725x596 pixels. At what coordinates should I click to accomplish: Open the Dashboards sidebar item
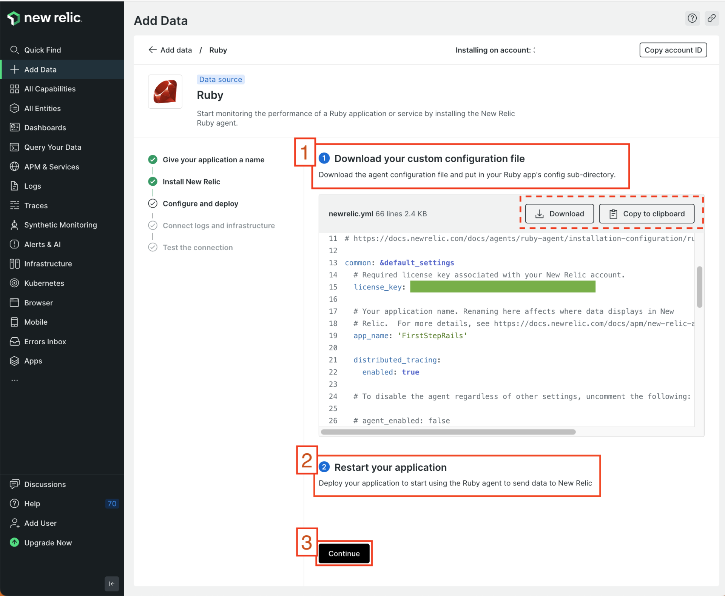[45, 128]
